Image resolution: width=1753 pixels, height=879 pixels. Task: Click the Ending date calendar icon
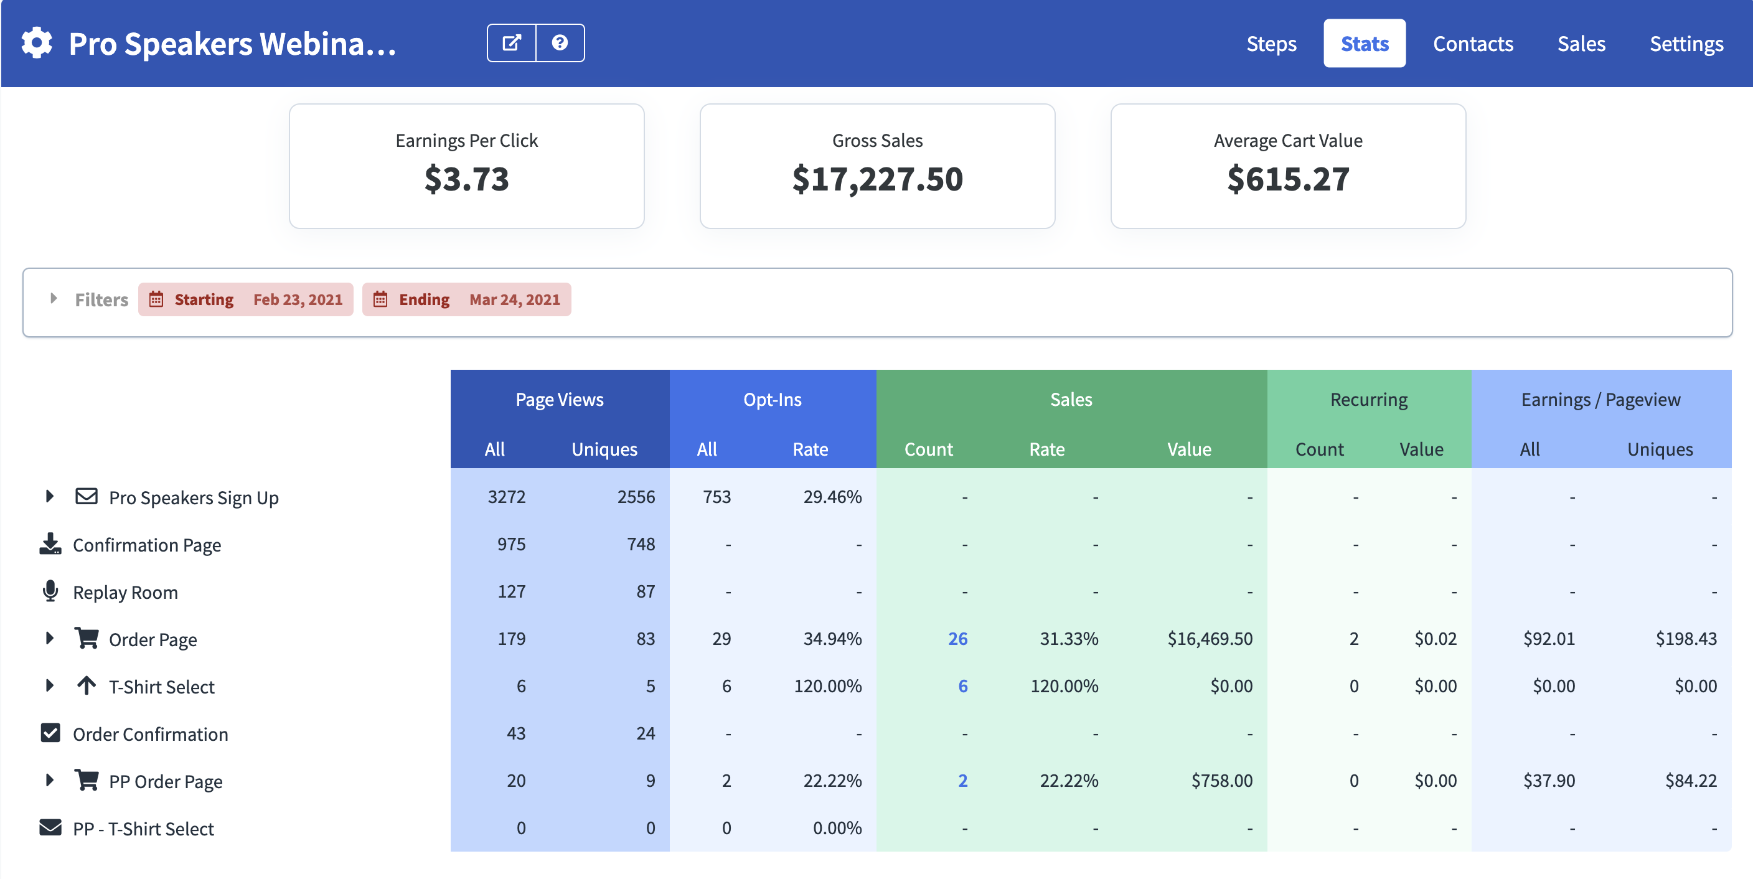[380, 299]
